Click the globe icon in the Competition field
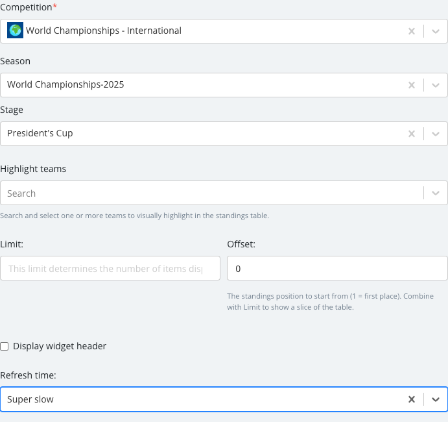This screenshot has width=448, height=422. pos(15,31)
